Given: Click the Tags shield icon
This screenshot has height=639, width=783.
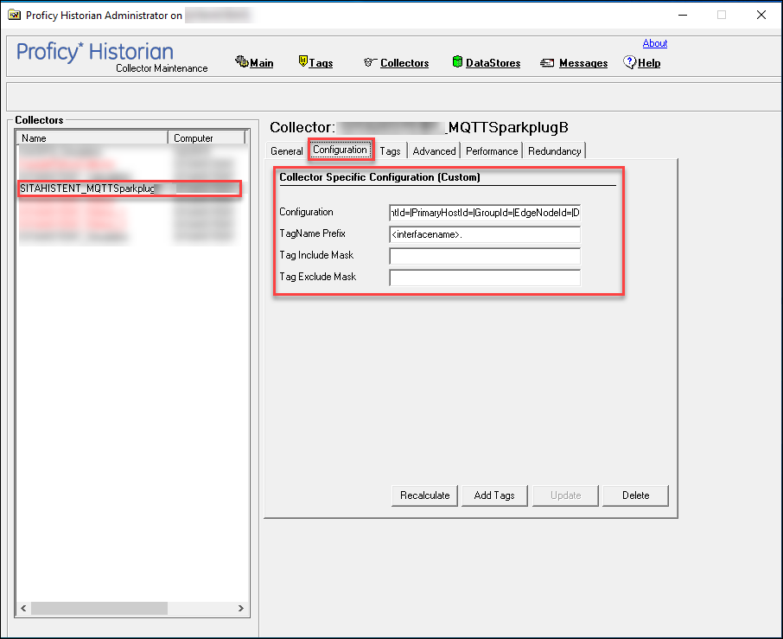Looking at the screenshot, I should click(x=302, y=61).
